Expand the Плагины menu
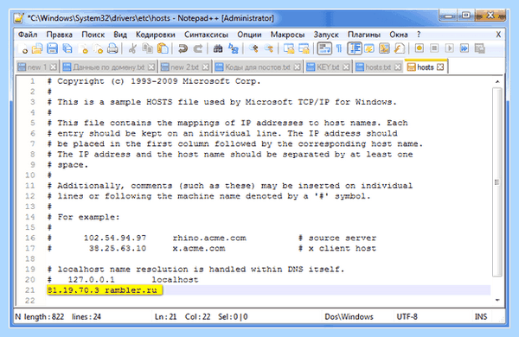 coord(364,35)
